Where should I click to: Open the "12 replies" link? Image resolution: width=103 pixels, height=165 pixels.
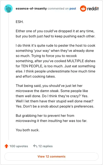tap(45, 146)
